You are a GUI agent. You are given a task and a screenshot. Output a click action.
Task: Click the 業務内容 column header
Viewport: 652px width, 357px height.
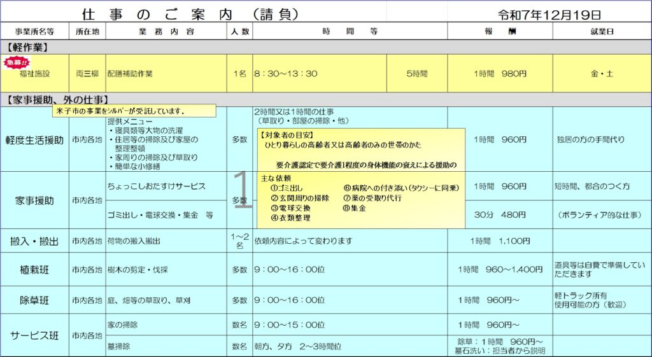pyautogui.click(x=166, y=31)
